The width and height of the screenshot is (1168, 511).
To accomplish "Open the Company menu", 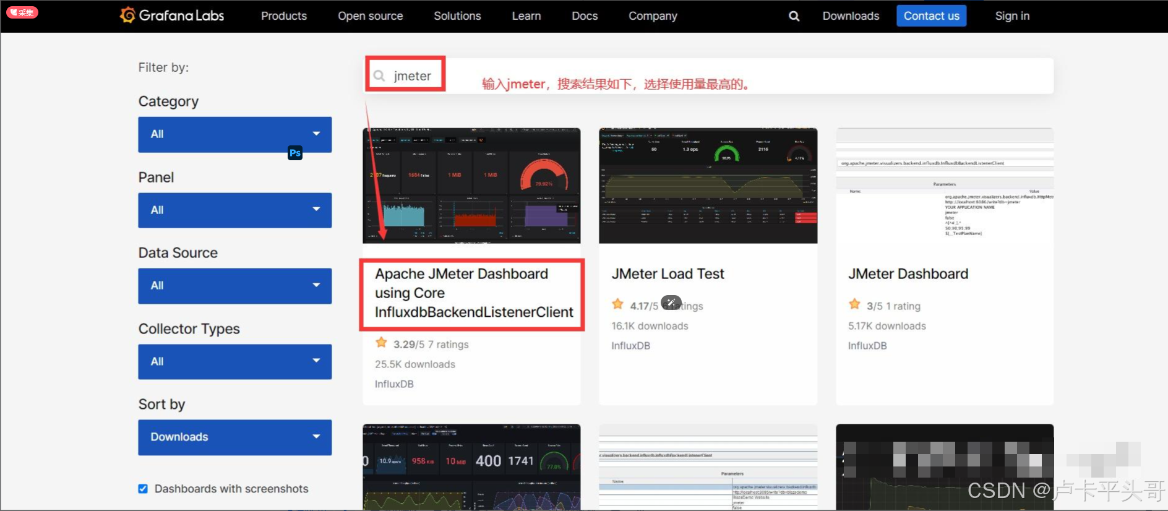I will (x=653, y=16).
